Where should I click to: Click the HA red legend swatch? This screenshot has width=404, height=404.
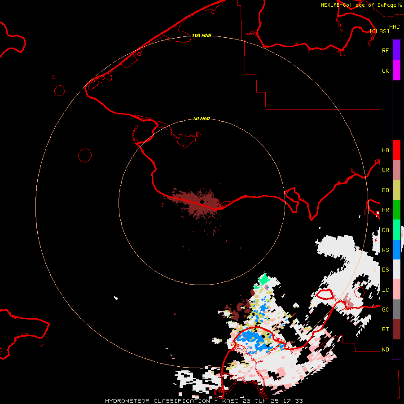396,150
